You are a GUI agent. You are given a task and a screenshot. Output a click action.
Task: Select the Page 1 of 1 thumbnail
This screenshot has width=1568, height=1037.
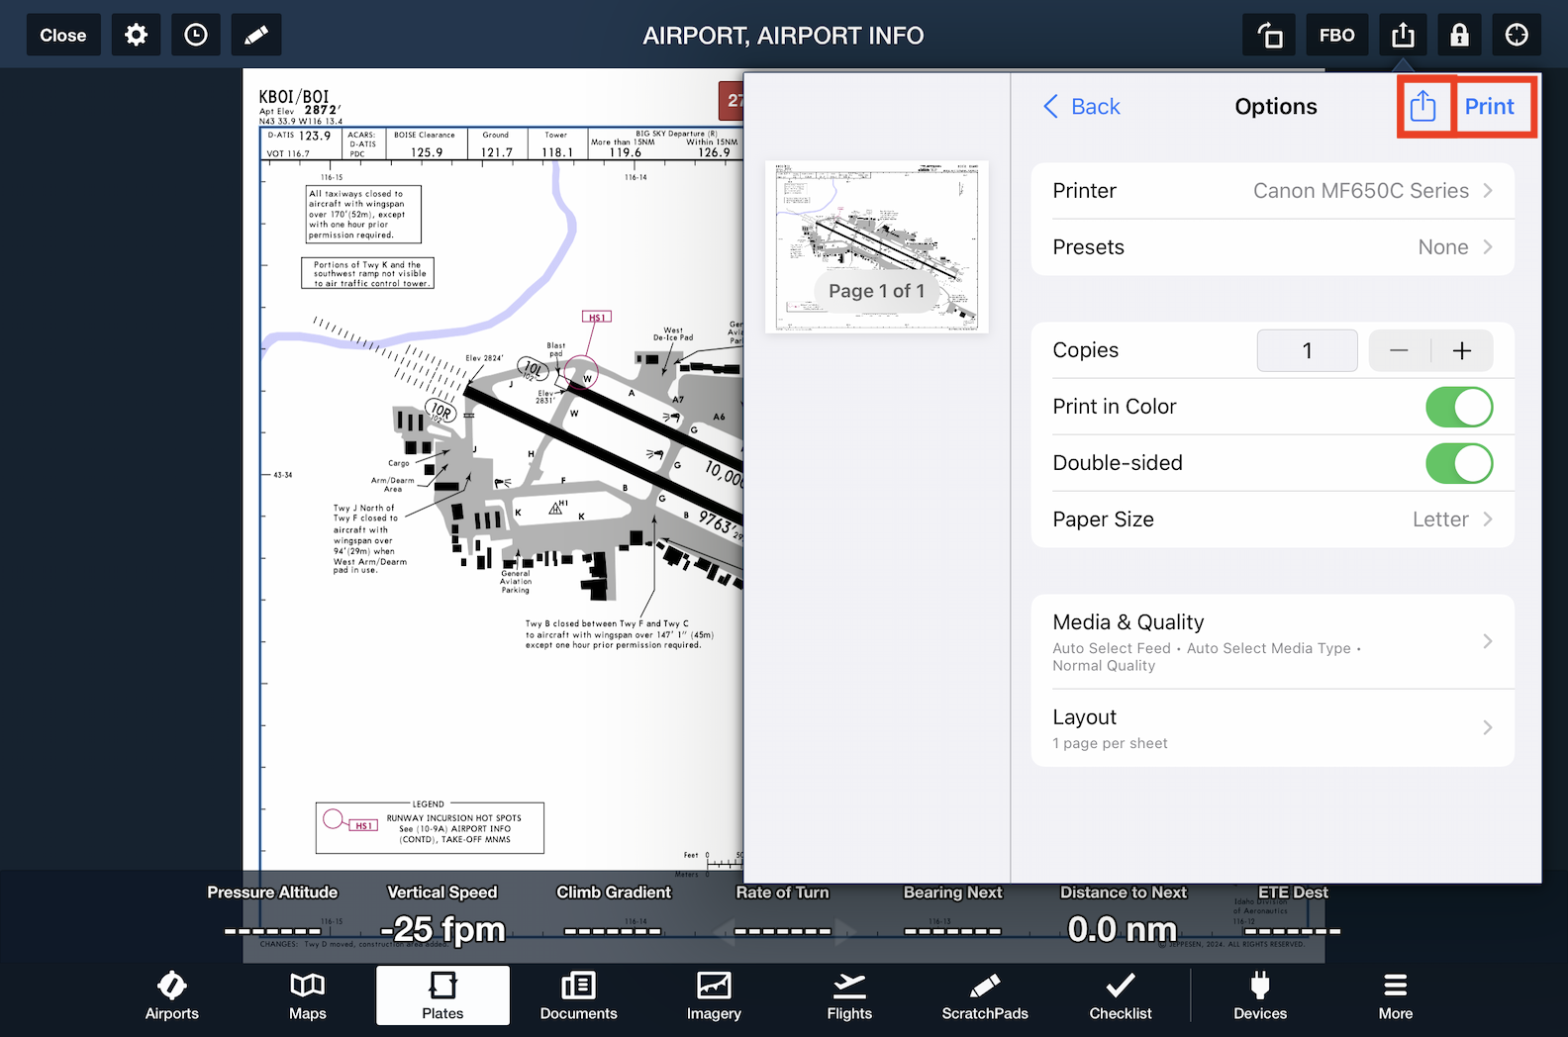876,246
